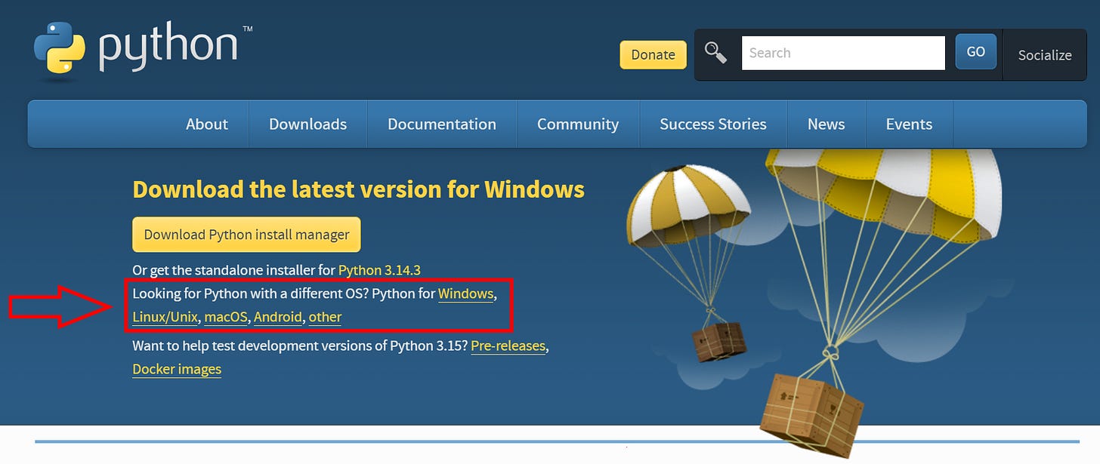Click the magnifying glass search icon
Screen dimensions: 1100x464
715,53
